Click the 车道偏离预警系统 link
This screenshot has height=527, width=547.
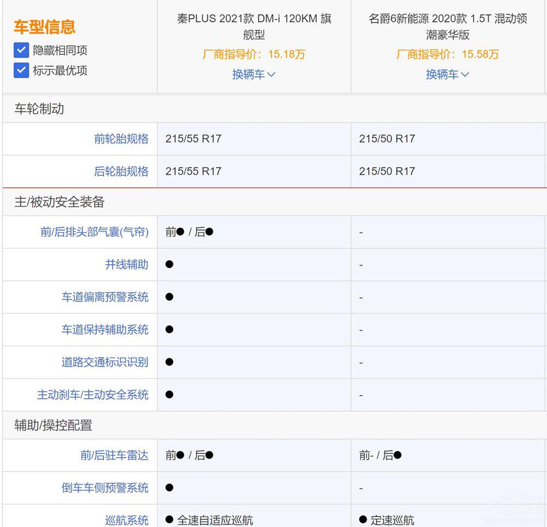click(x=104, y=297)
